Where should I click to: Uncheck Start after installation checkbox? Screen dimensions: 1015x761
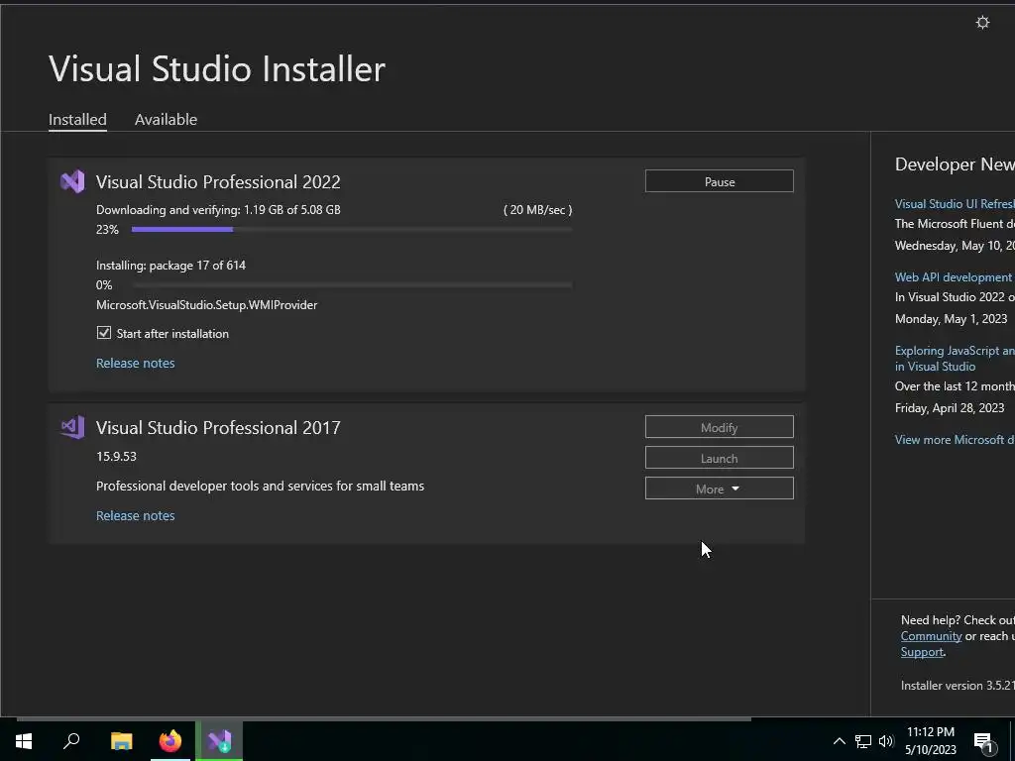(x=103, y=333)
